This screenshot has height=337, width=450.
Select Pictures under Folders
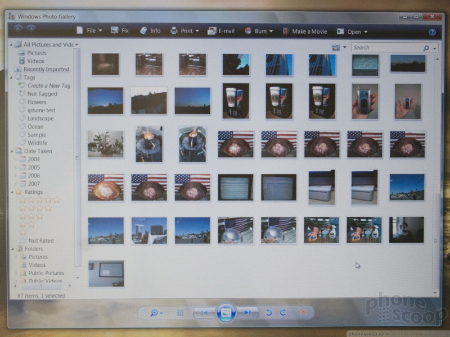tap(38, 257)
